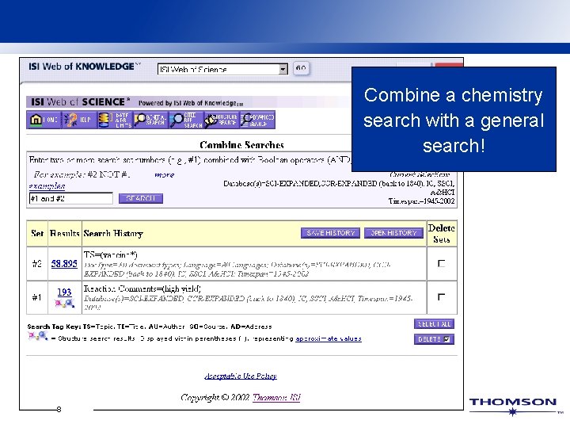Click the ISI Web of Knowledge logo
This screenshot has height=428, width=570.
point(85,67)
